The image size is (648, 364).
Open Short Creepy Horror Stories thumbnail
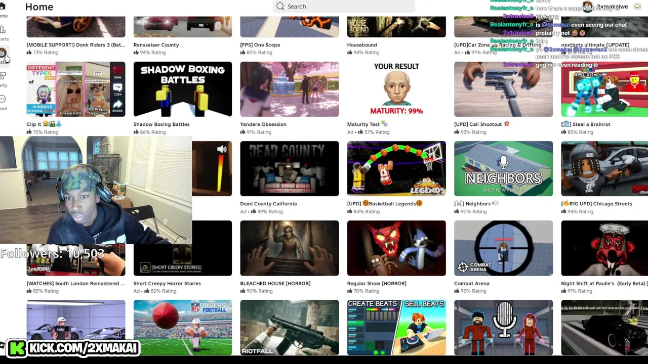(x=183, y=259)
